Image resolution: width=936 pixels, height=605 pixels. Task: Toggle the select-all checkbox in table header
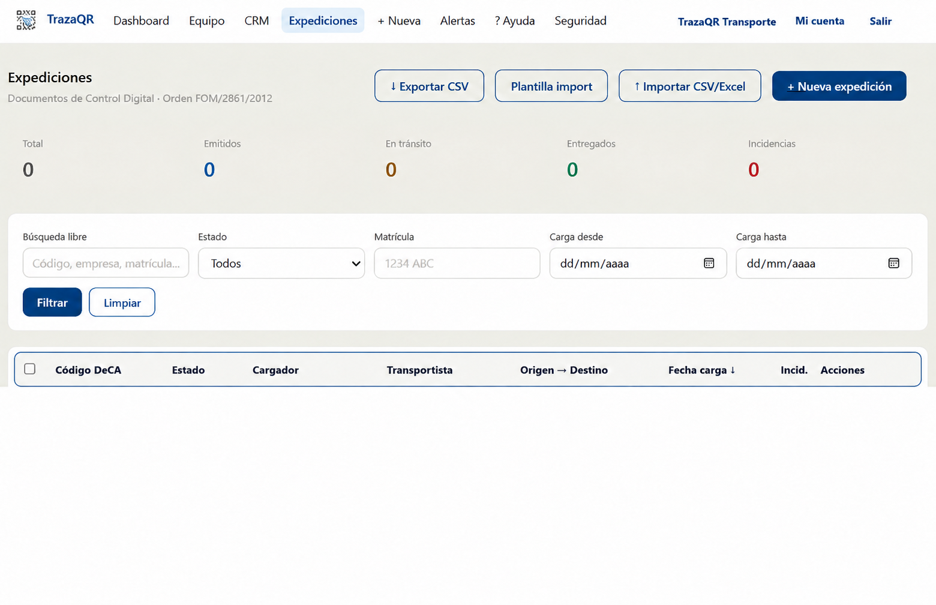click(30, 369)
